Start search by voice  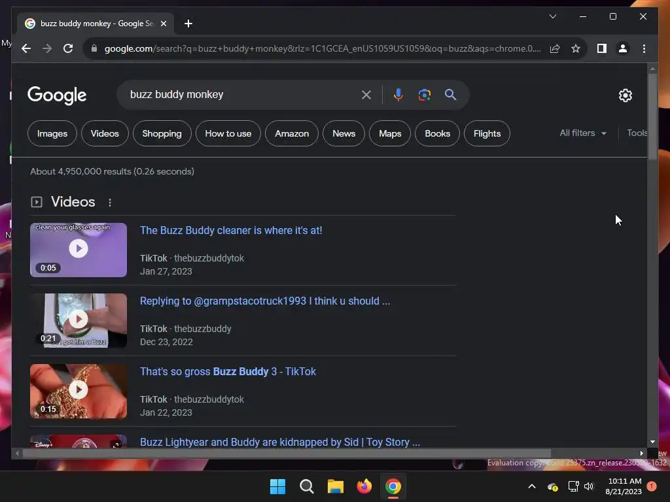point(398,95)
